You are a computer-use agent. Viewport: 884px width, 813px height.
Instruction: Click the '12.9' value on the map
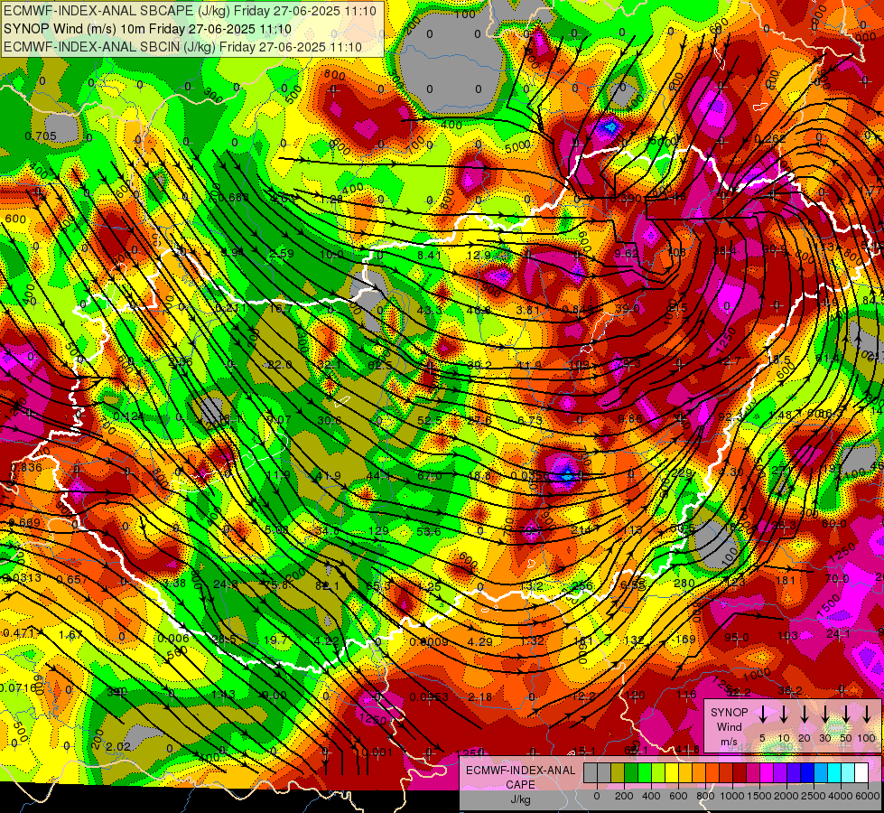(479, 255)
